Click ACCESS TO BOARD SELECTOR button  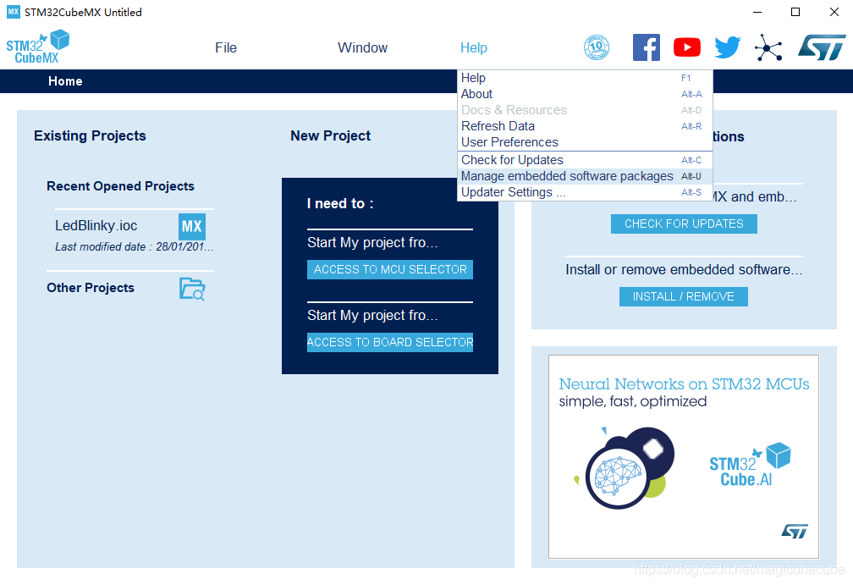(x=390, y=342)
